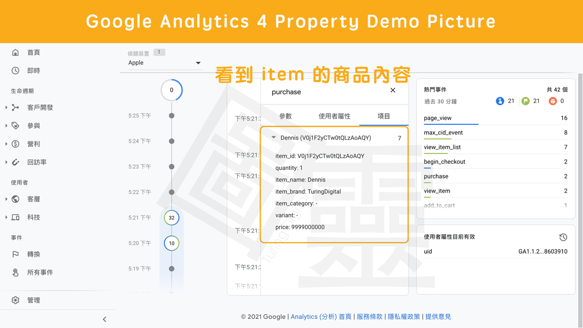Open the 即時 realtime clock icon
Screen dimensions: 583x328
click(x=16, y=71)
